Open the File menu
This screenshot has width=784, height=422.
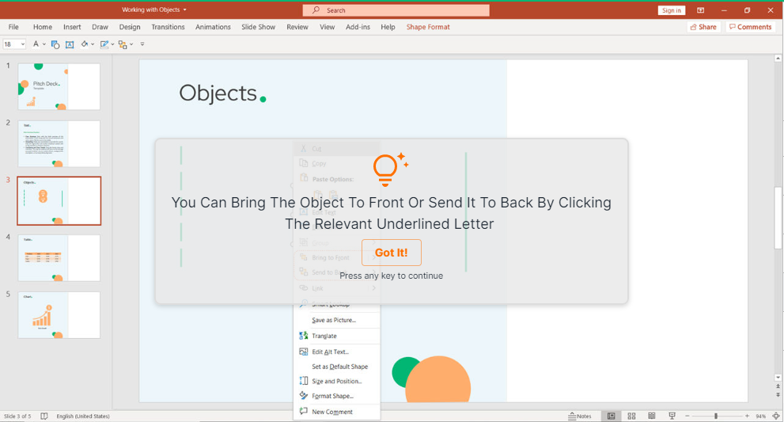13,27
